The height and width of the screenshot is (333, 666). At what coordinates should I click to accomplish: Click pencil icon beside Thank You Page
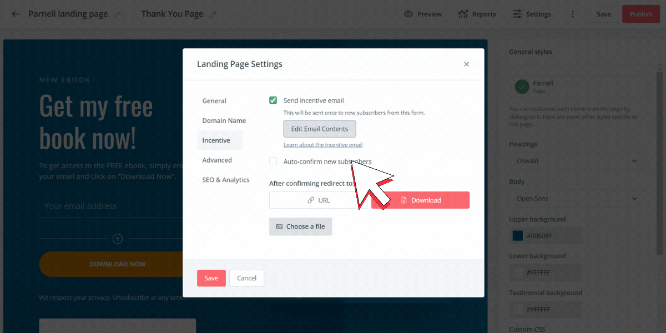click(x=213, y=14)
